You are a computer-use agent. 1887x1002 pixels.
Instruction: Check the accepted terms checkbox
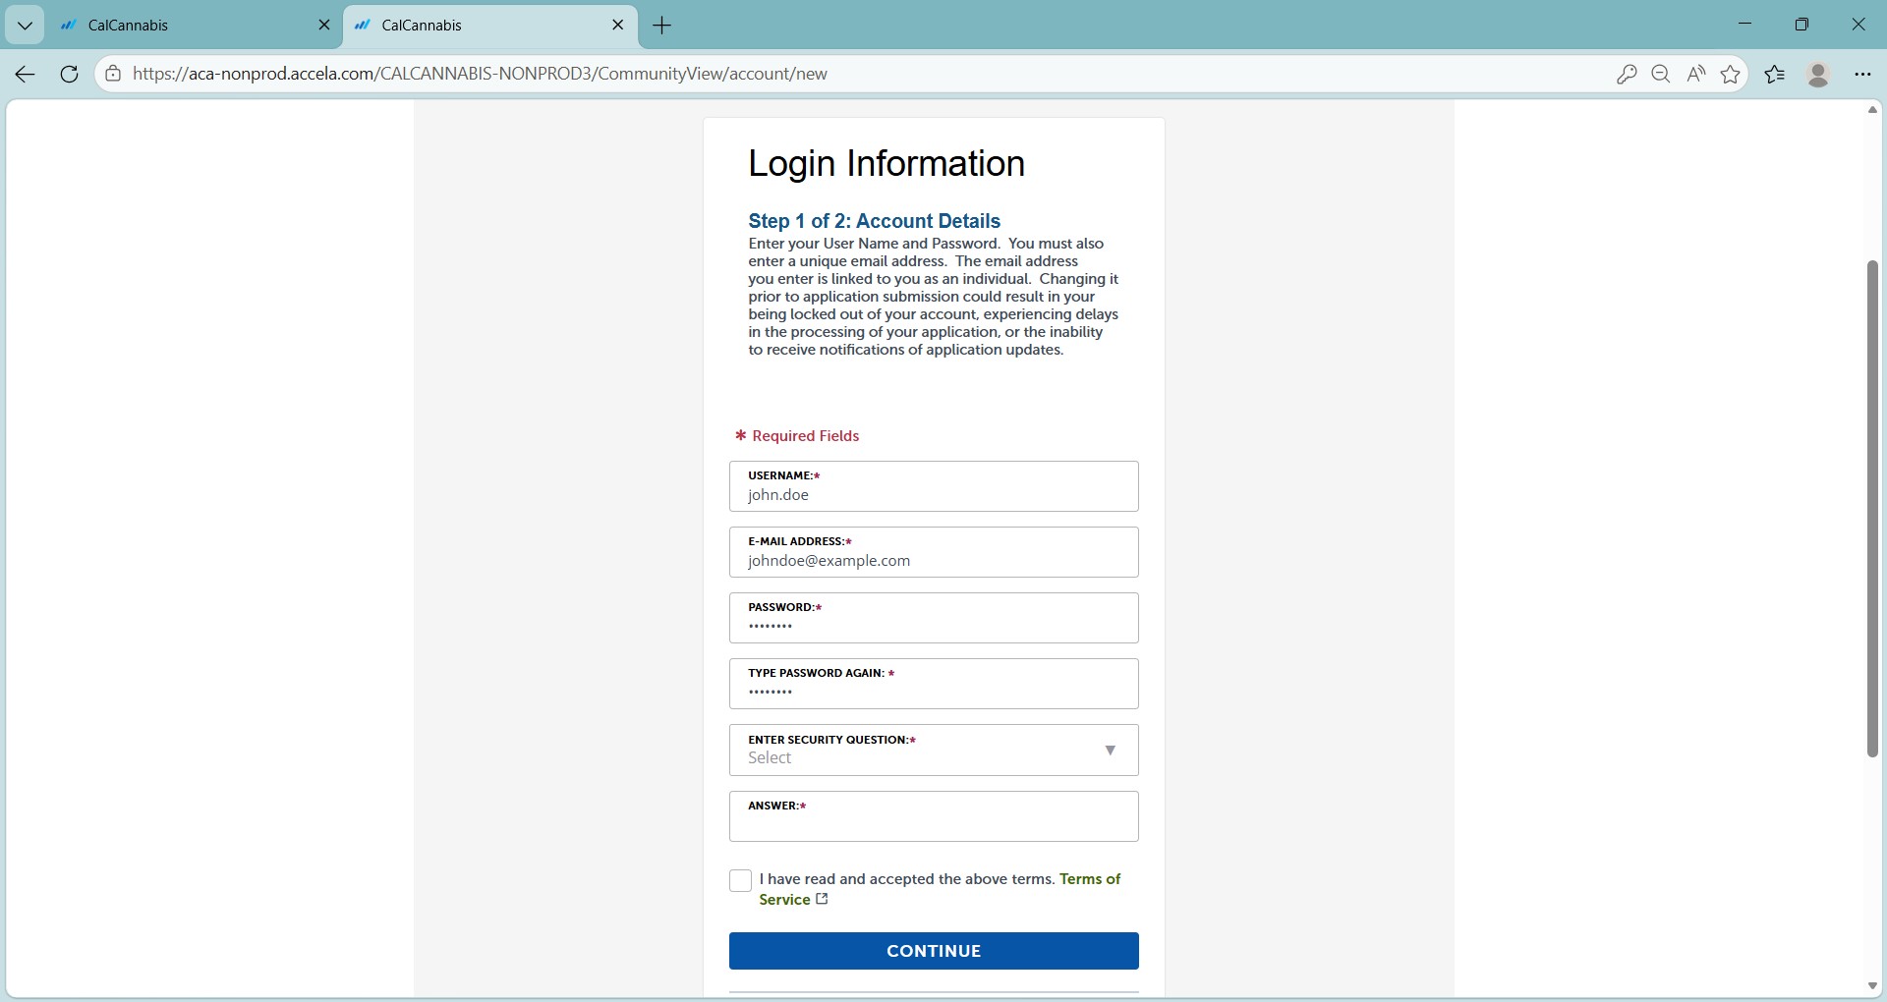(740, 880)
